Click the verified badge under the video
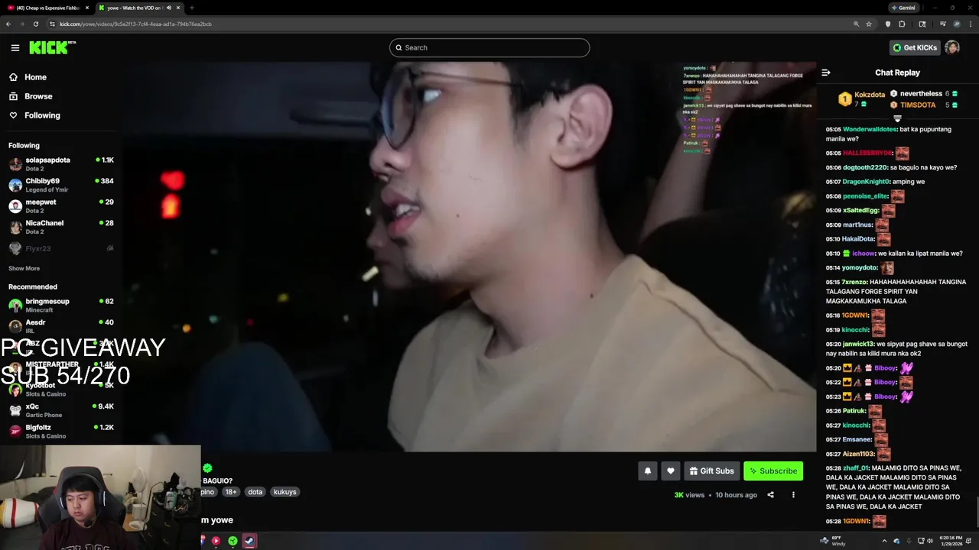This screenshot has height=550, width=979. pyautogui.click(x=207, y=468)
